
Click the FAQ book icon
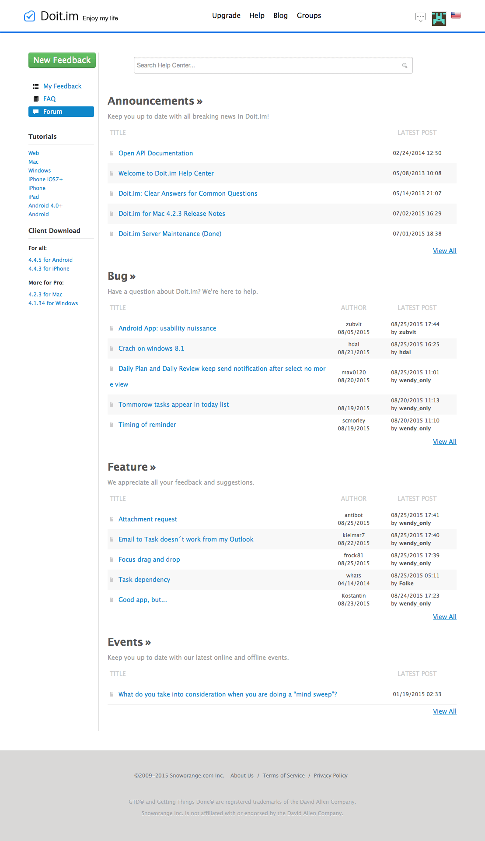pos(36,99)
